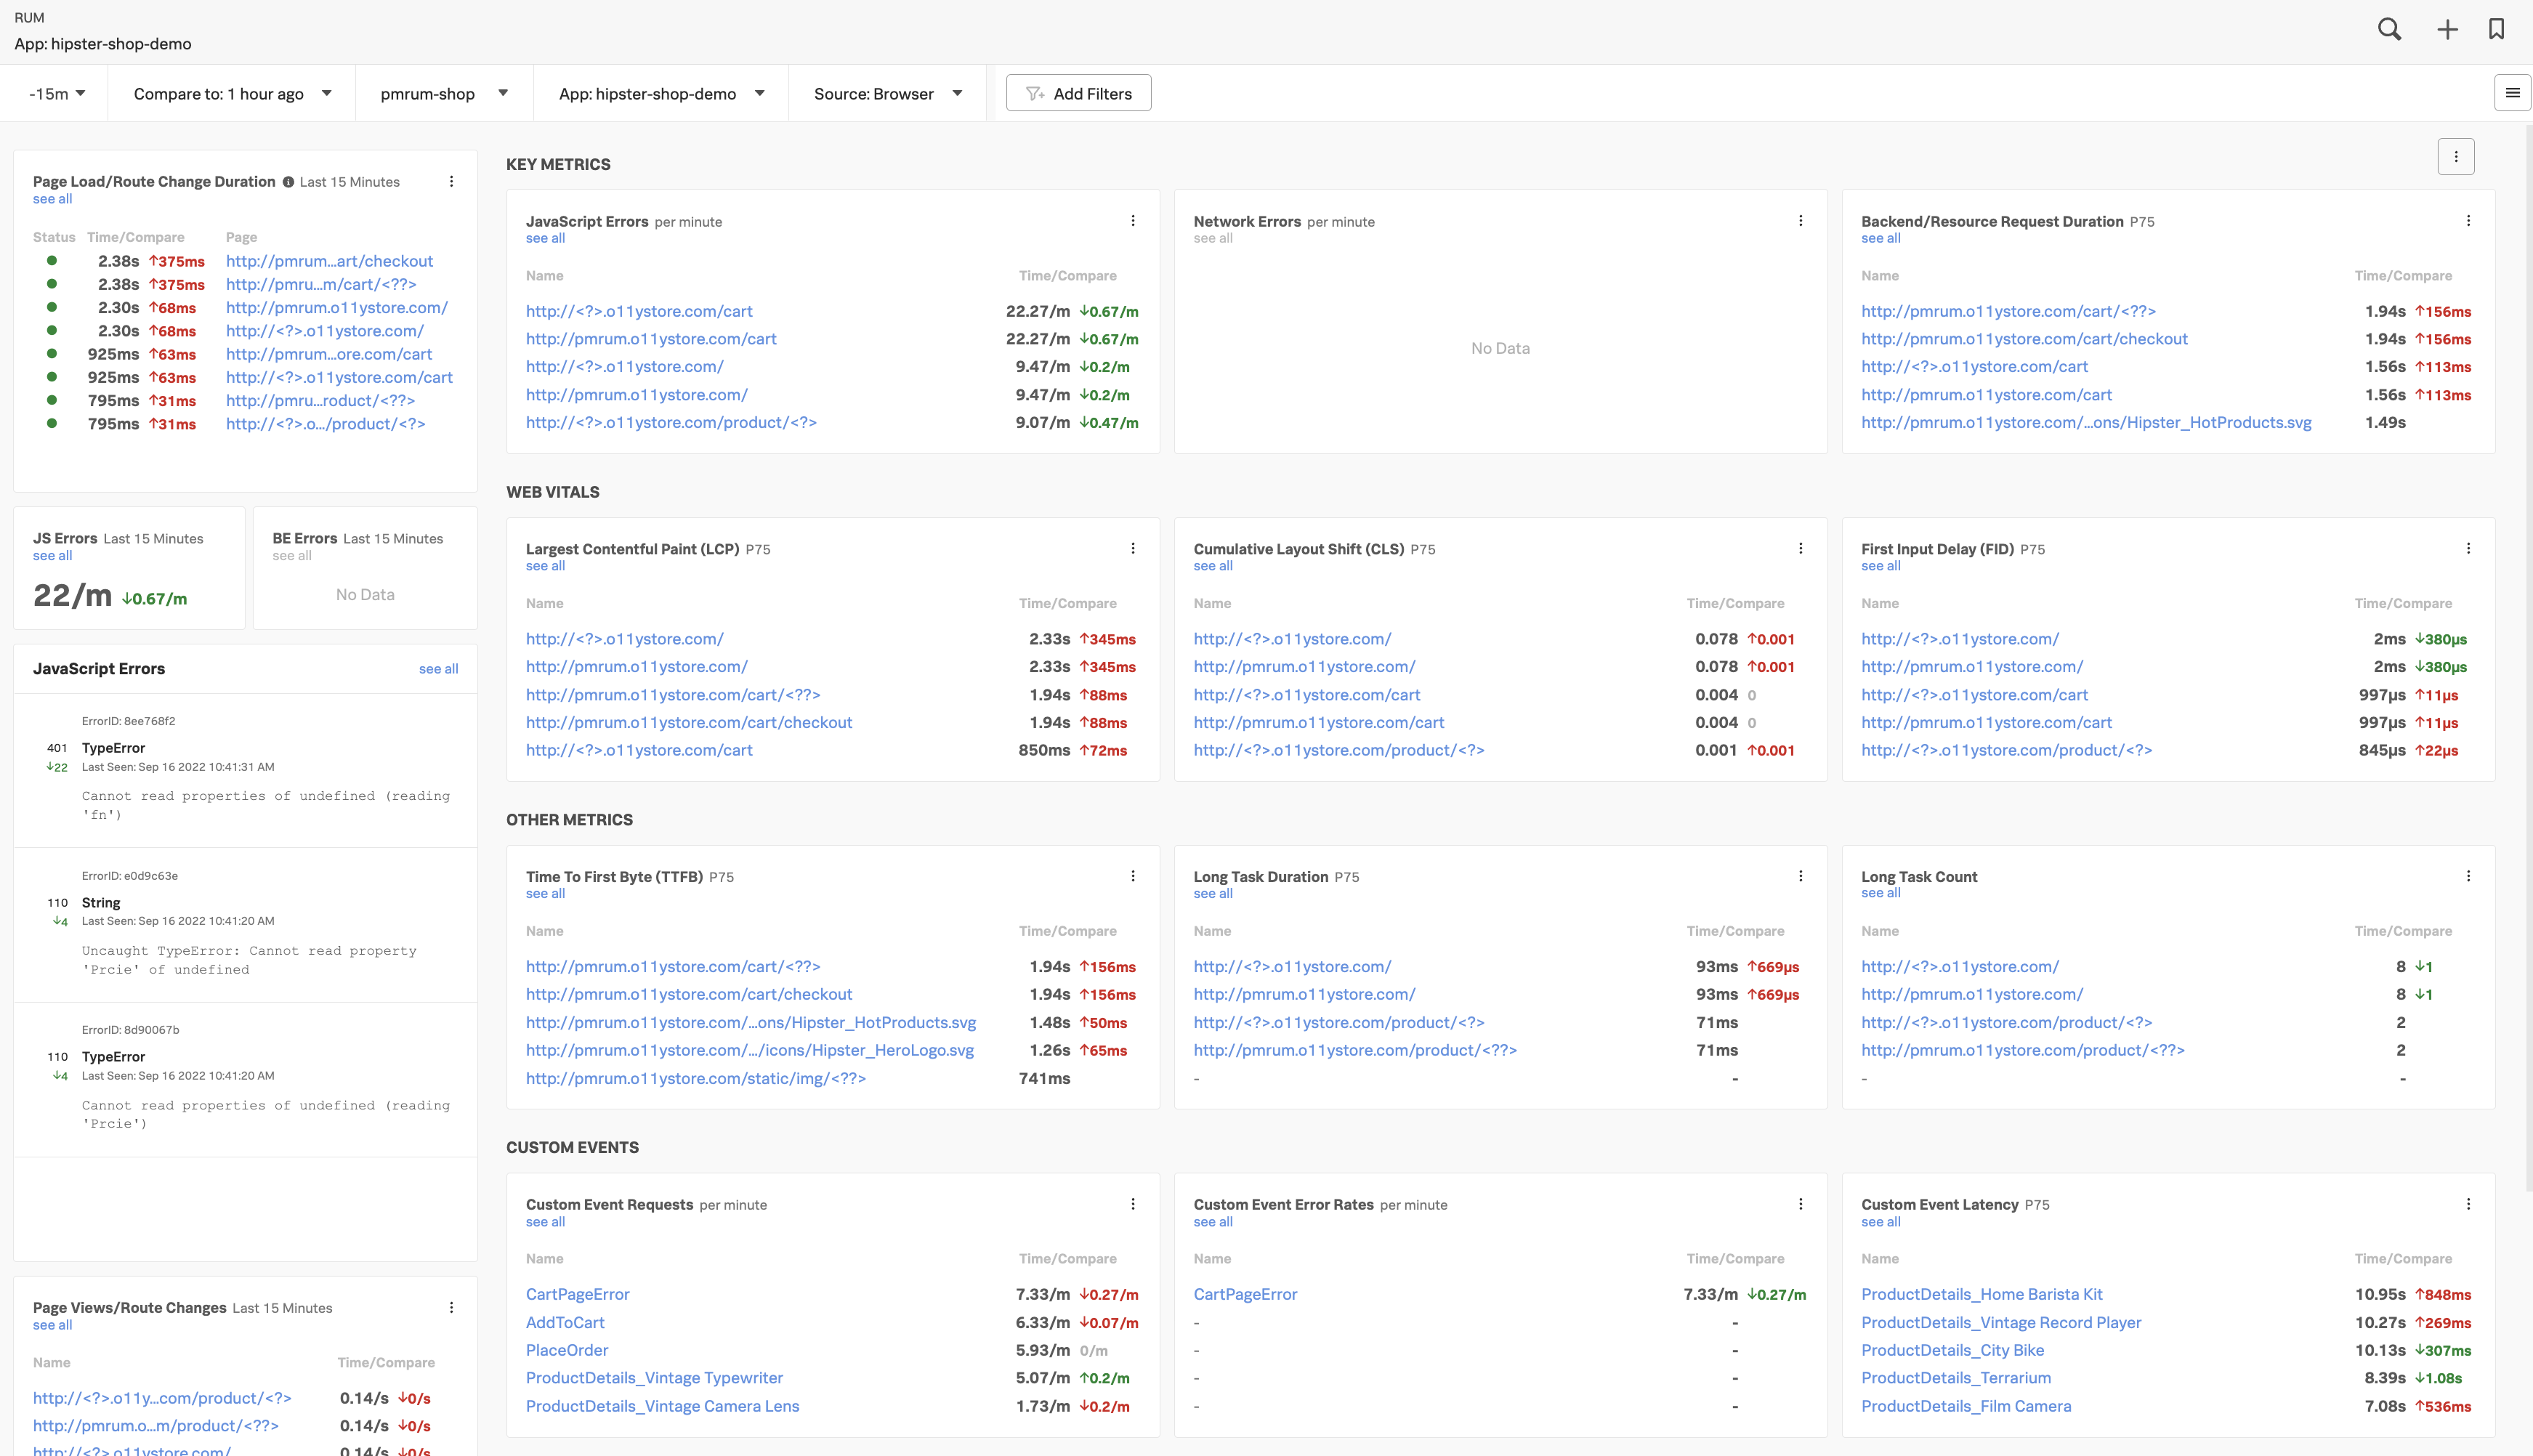The width and height of the screenshot is (2533, 1456).
Task: Open Cumulative Layout Shift card kebab menu
Action: tap(1801, 548)
